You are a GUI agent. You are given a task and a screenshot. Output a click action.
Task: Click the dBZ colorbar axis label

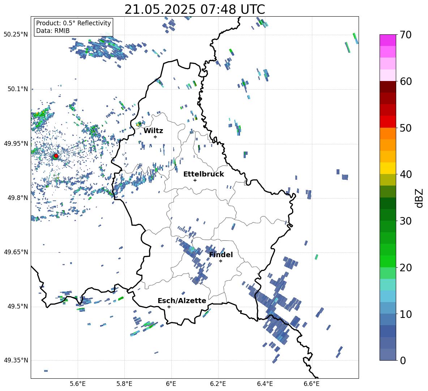point(419,198)
